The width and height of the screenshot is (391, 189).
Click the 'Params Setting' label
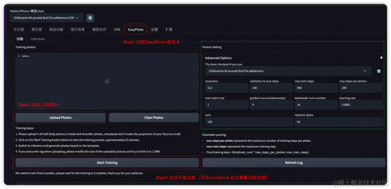click(x=212, y=47)
